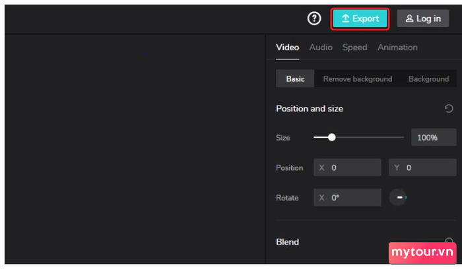Click the Size slider handle

pos(332,137)
